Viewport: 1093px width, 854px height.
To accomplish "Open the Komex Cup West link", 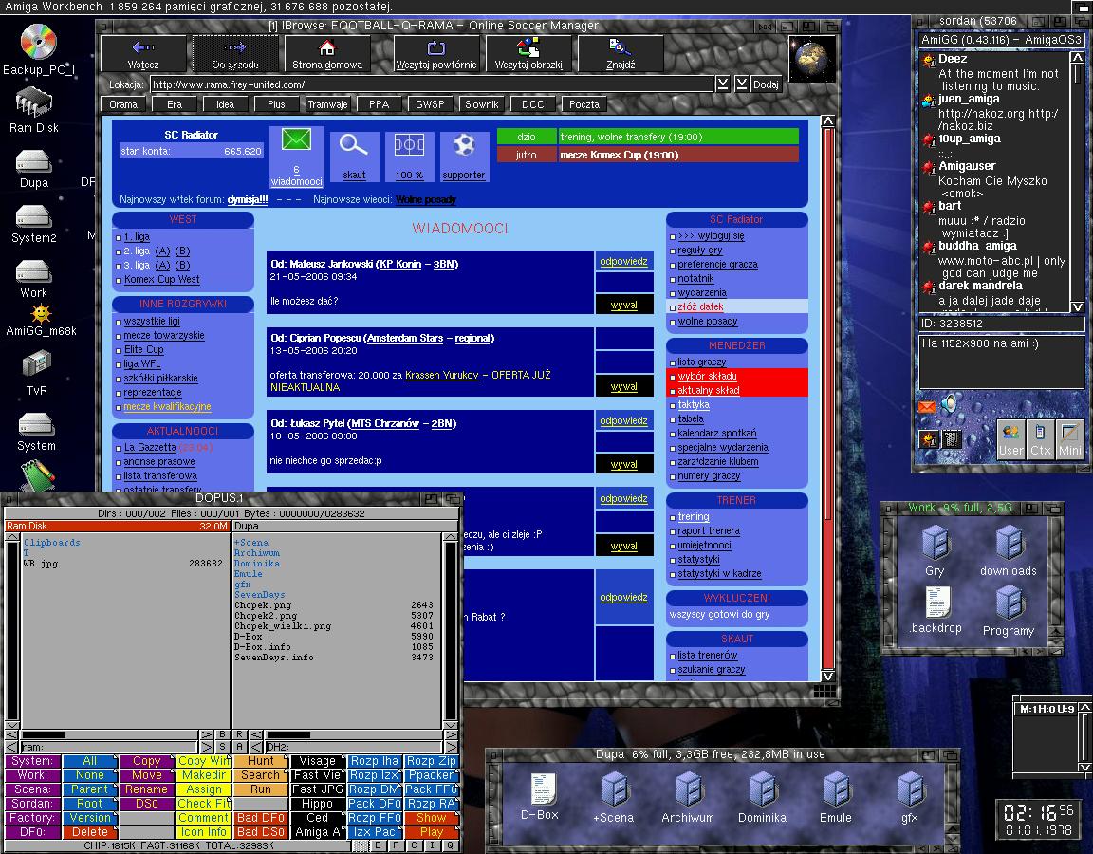I will 161,280.
